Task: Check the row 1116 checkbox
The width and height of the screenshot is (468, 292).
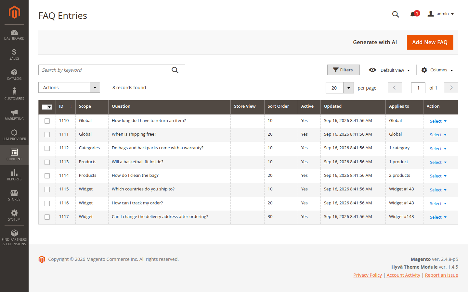Action: (x=47, y=203)
